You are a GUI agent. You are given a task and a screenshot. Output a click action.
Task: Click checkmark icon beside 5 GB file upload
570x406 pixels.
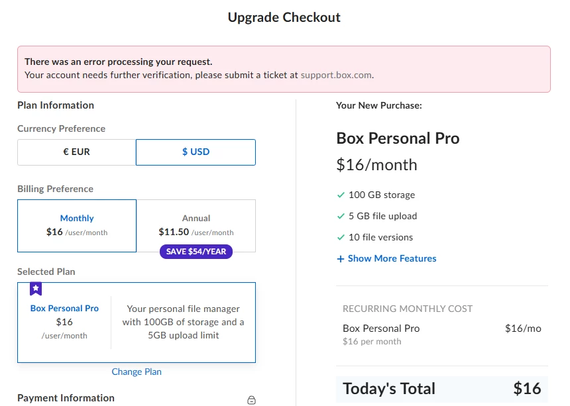coord(341,216)
